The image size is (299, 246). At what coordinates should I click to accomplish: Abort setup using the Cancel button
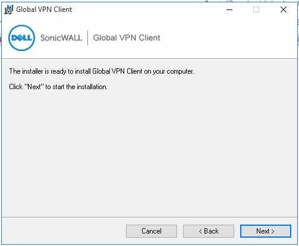pyautogui.click(x=152, y=231)
